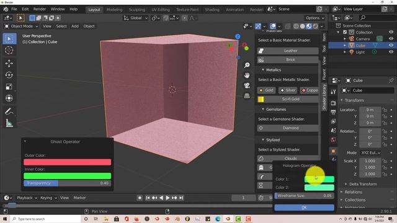Hide the Collection in outliner

click(x=391, y=32)
